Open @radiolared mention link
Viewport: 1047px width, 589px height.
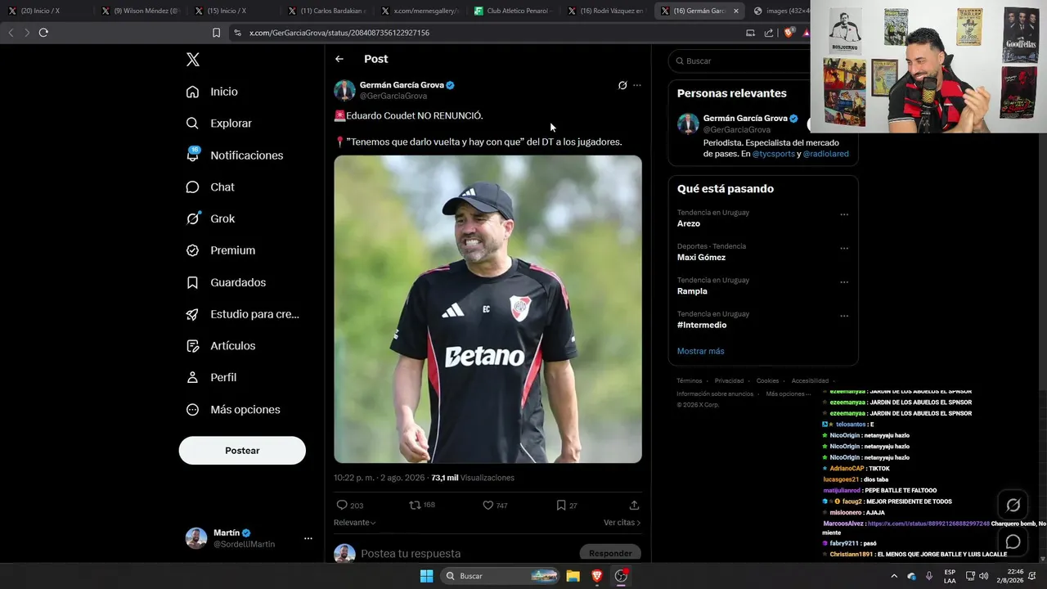(x=826, y=154)
